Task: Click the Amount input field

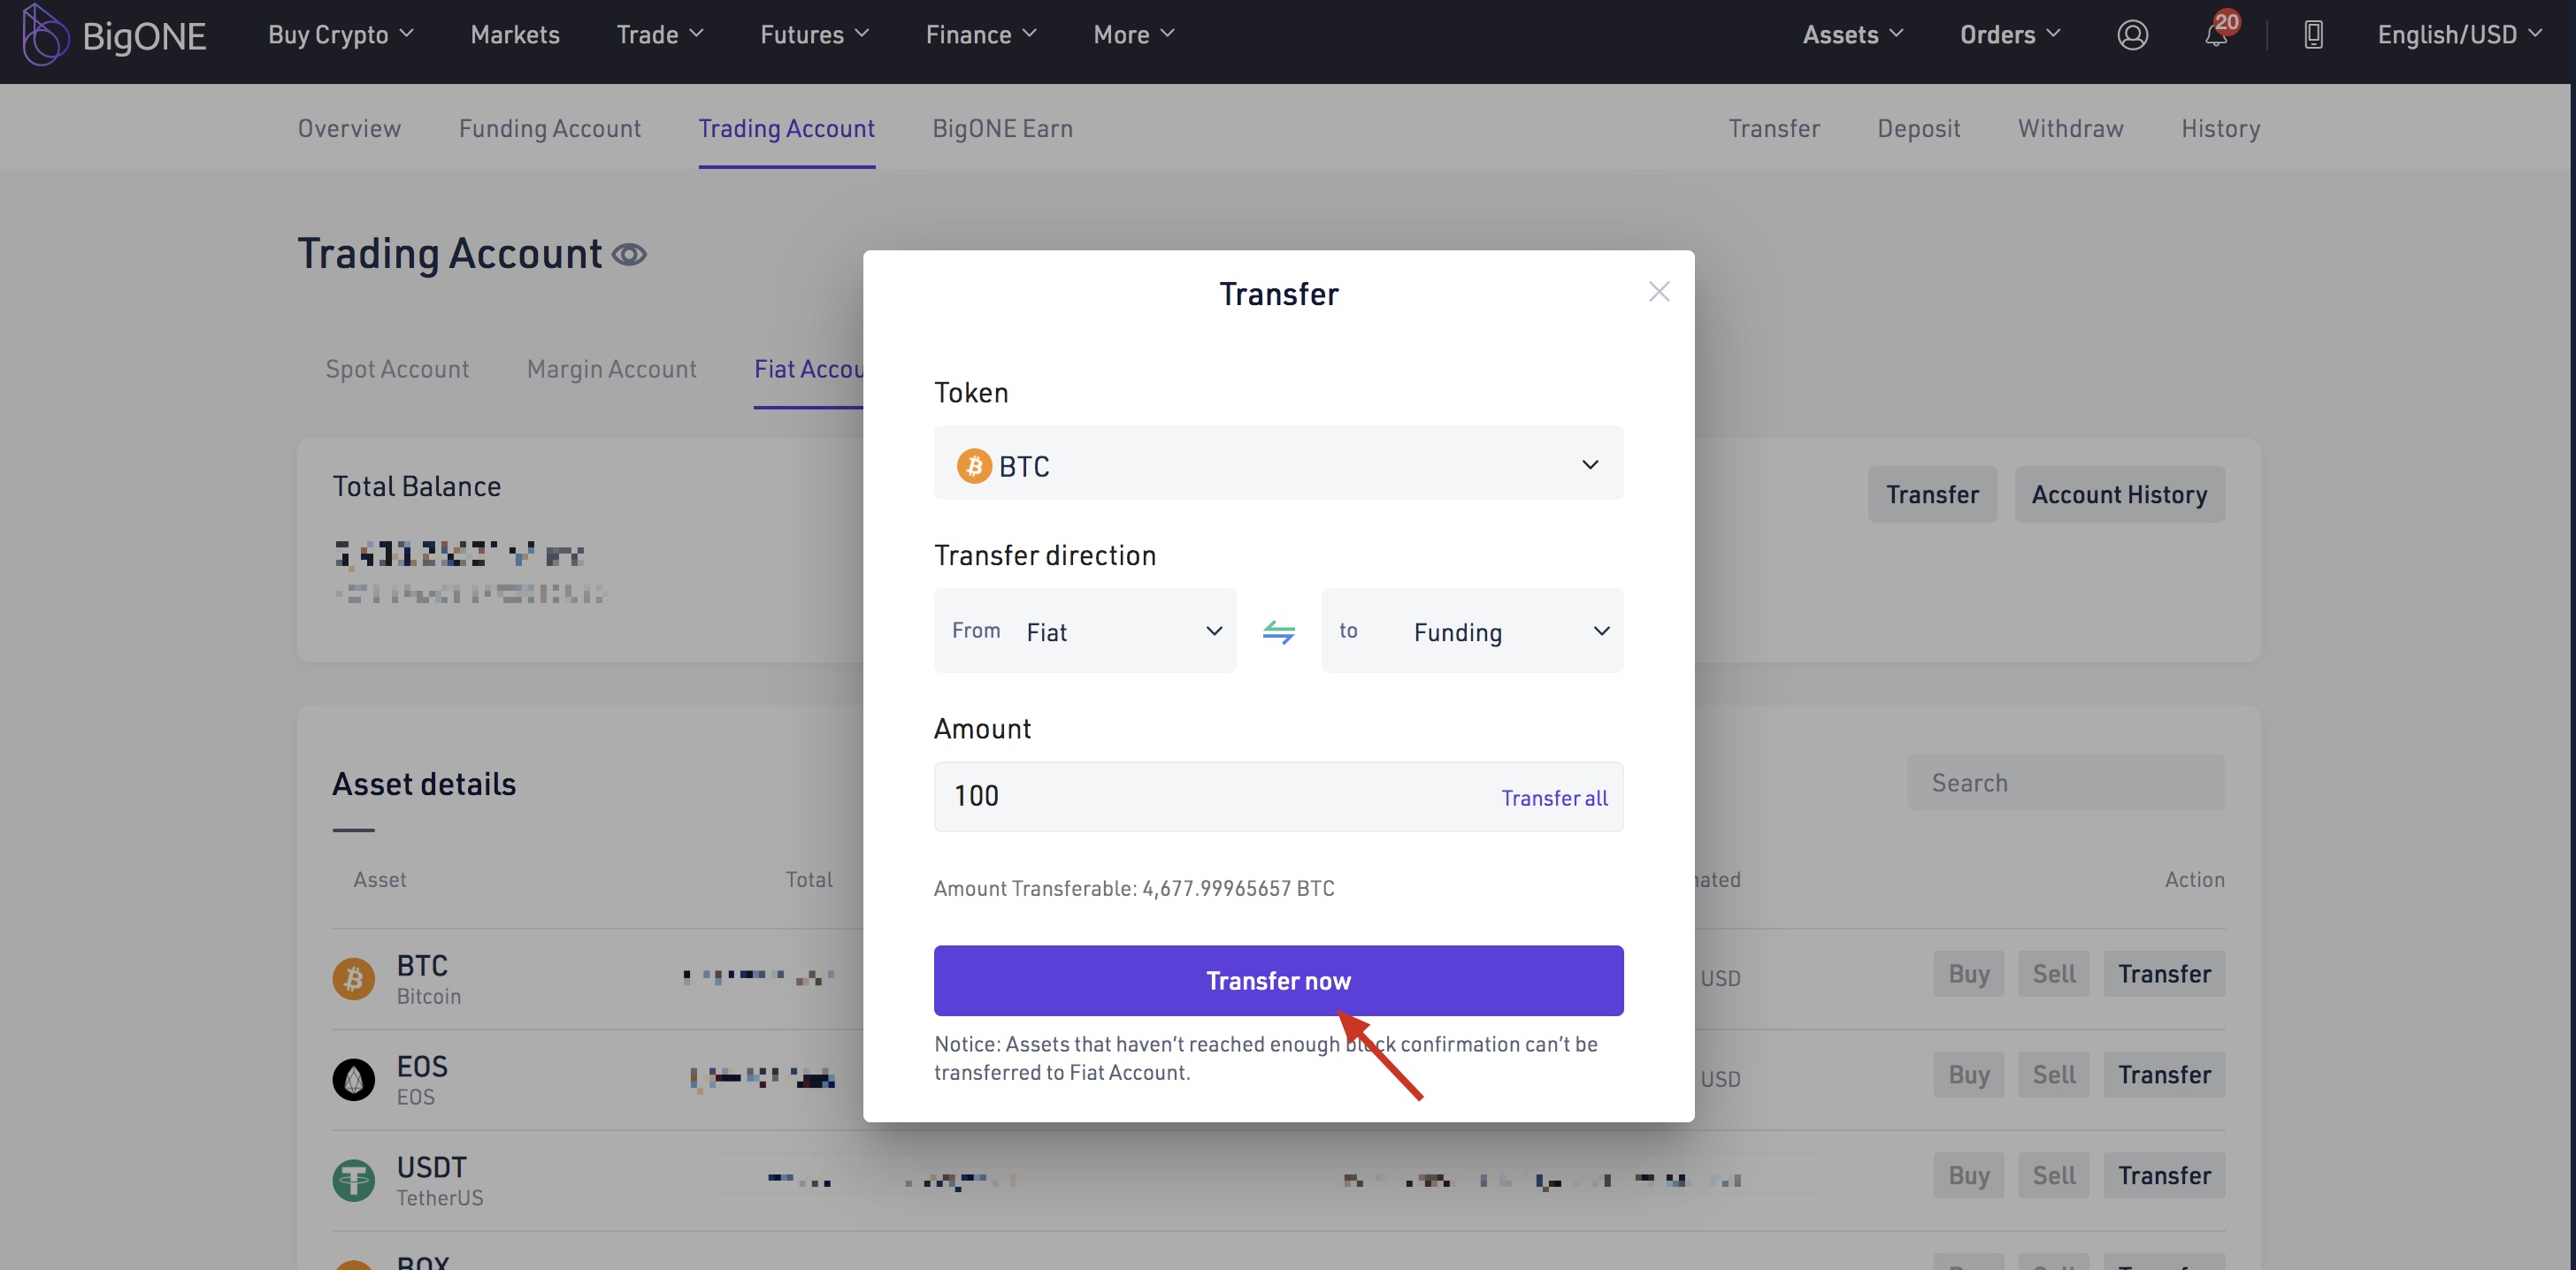Action: tap(1200, 797)
